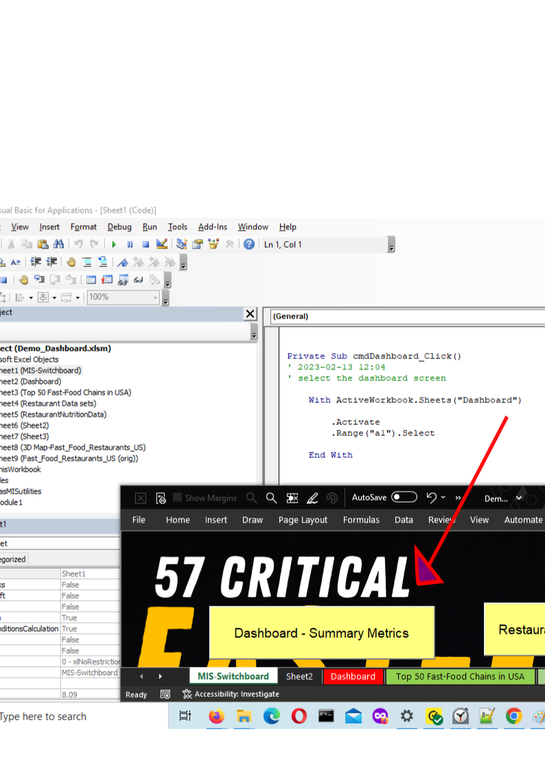Viewport: 545px width, 771px height.
Task: Click the Run Sub (green play) icon
Action: click(x=114, y=244)
